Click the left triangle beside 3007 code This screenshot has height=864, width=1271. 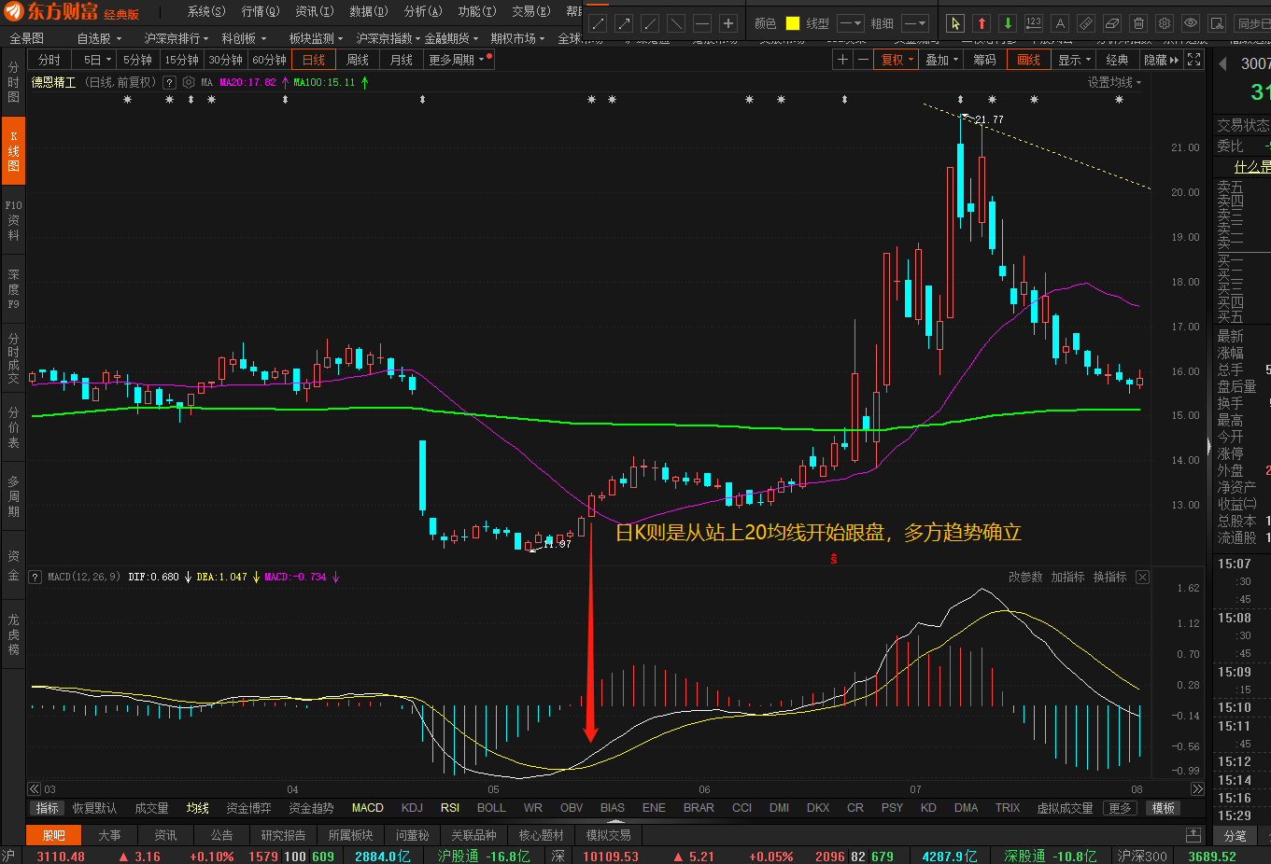coord(1222,63)
